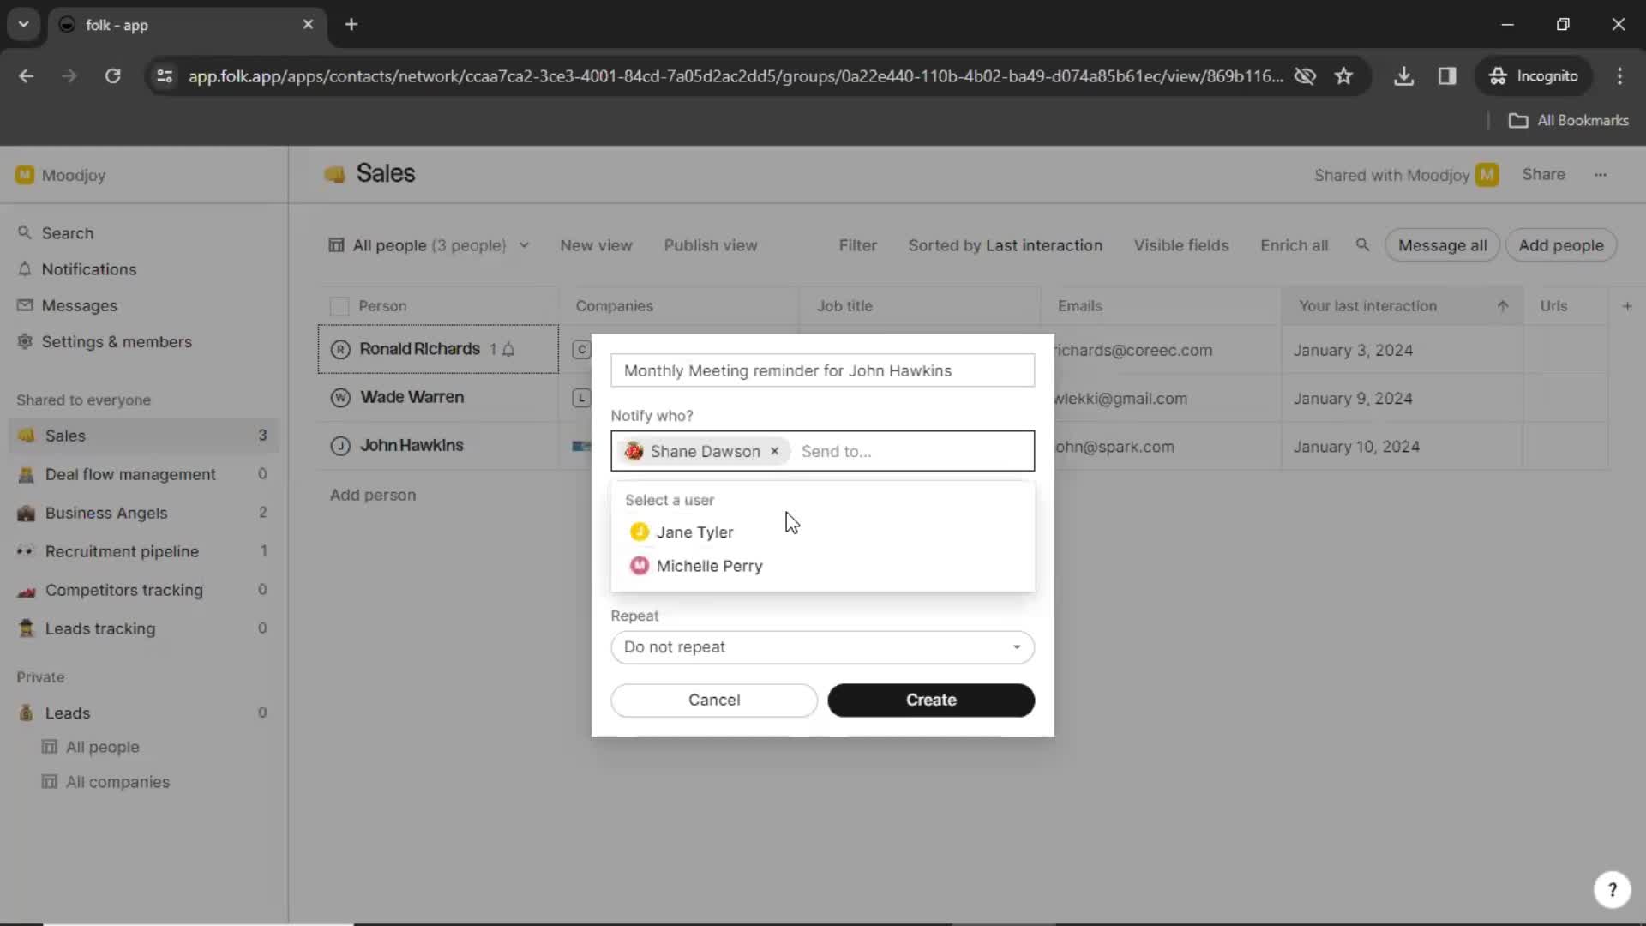Toggle checkbox next to Wade Warren
Viewport: 1646px width, 926px height.
(x=339, y=397)
